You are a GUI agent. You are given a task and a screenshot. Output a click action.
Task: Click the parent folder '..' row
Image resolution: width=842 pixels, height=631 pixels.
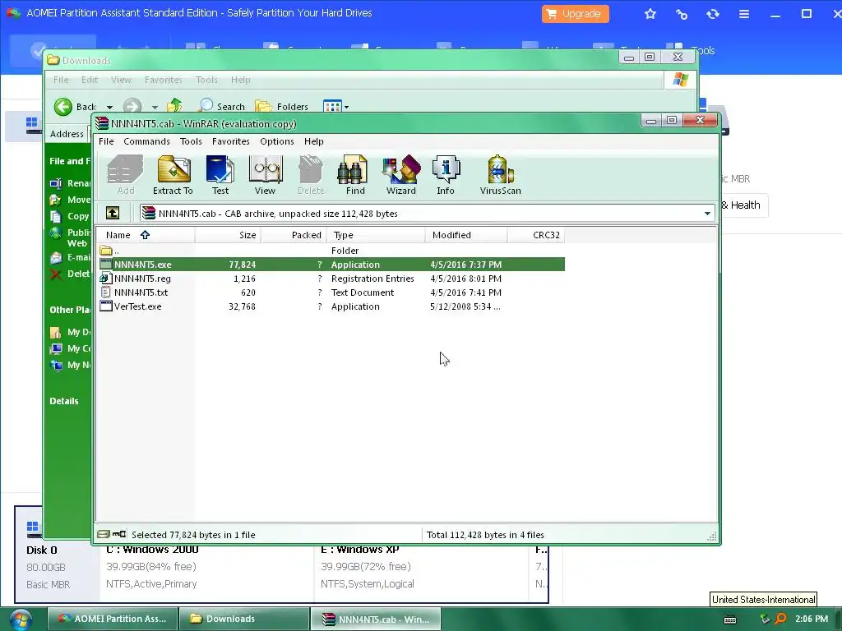click(x=331, y=251)
